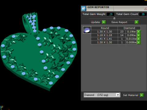
Task: Click the Save Report button
Action: pos(123,22)
